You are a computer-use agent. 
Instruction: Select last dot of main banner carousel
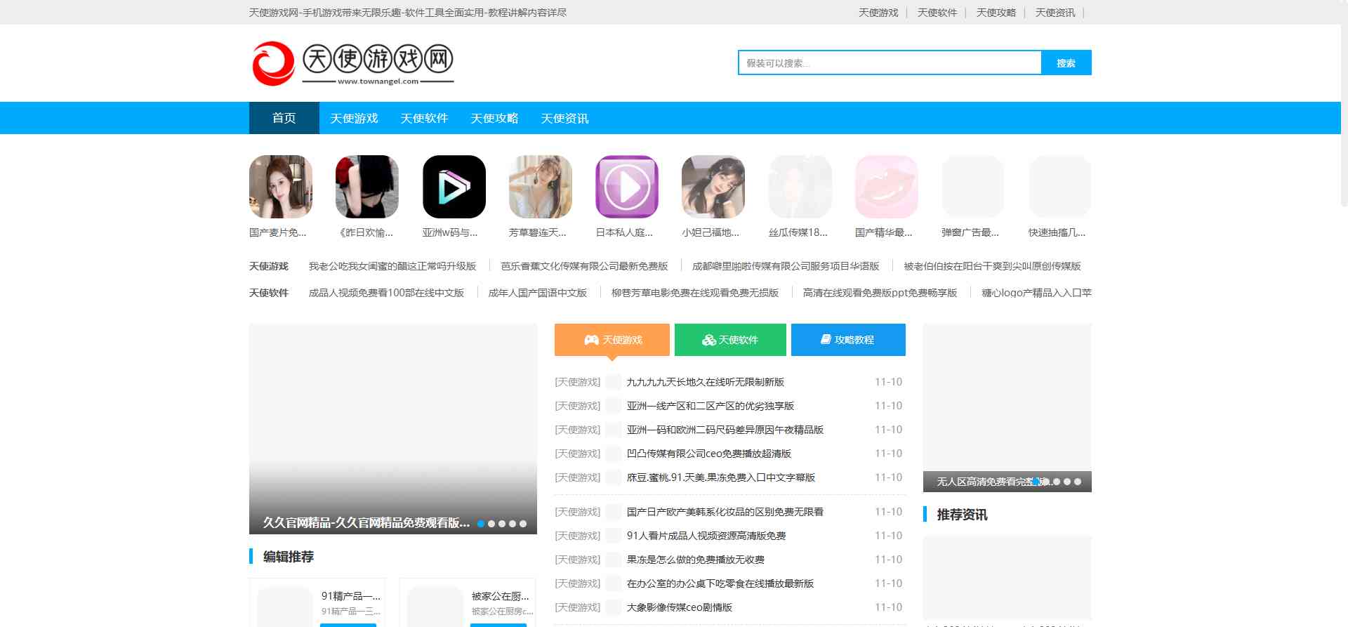pos(523,524)
